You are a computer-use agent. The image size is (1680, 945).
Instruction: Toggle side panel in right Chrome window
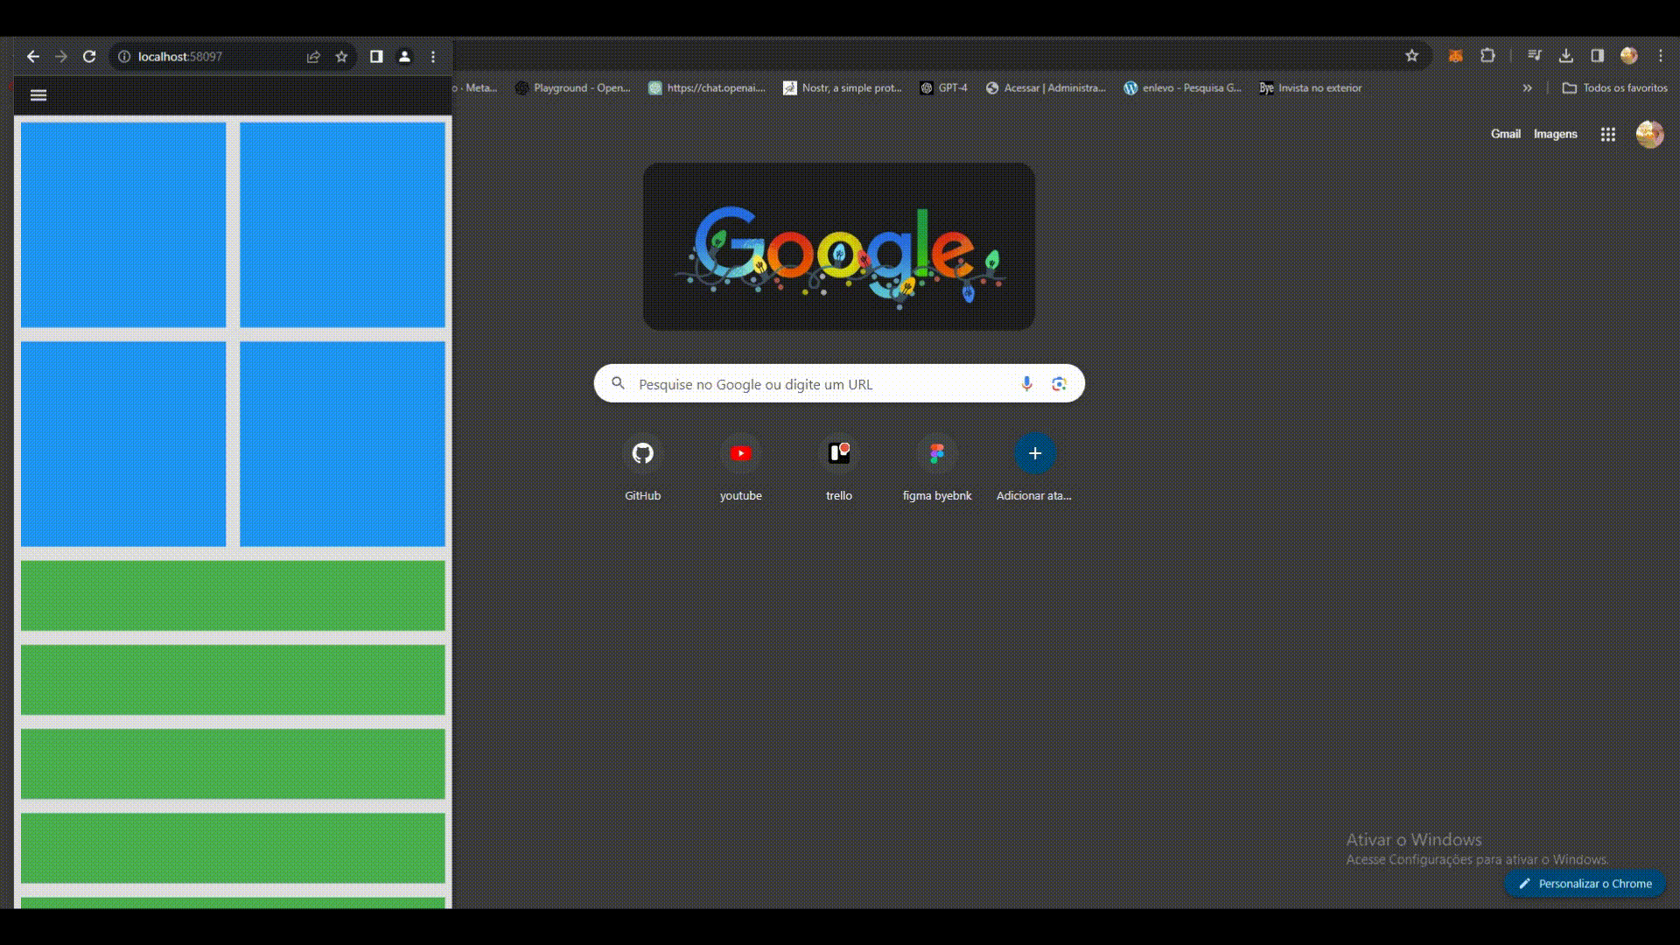(1597, 56)
